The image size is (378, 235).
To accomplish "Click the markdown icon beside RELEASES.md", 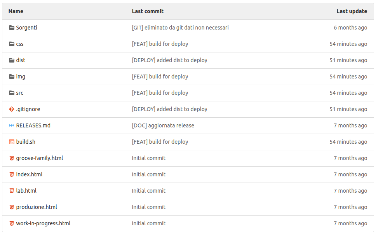I will point(12,125).
